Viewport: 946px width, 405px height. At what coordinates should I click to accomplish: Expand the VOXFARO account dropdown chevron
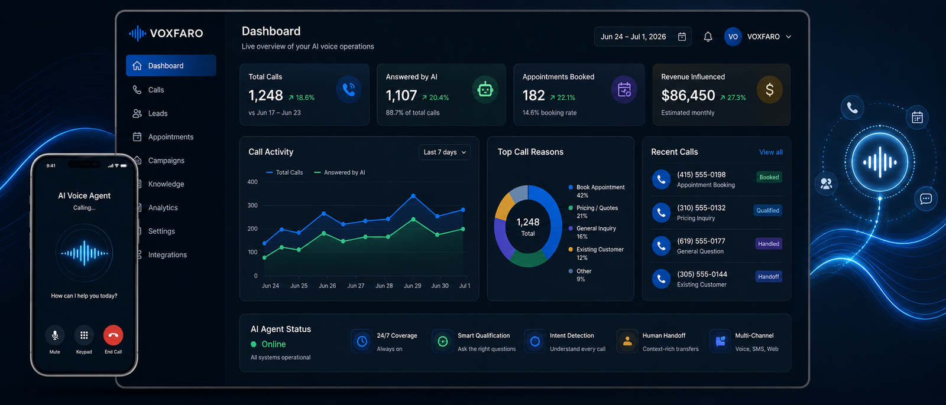tap(788, 37)
